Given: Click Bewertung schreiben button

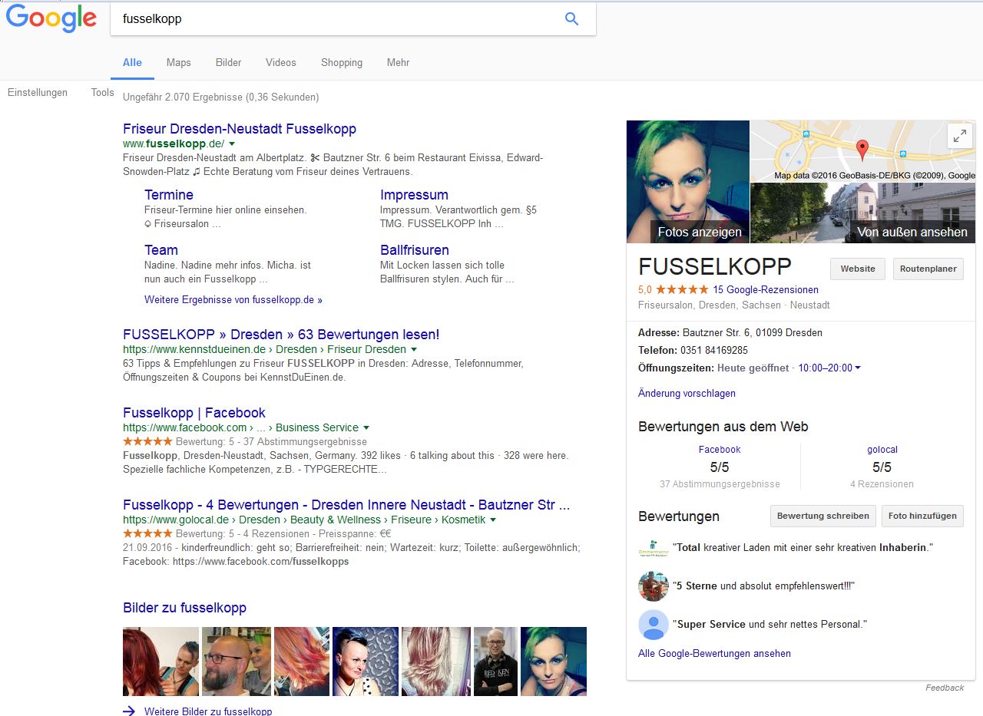Looking at the screenshot, I should [x=823, y=516].
